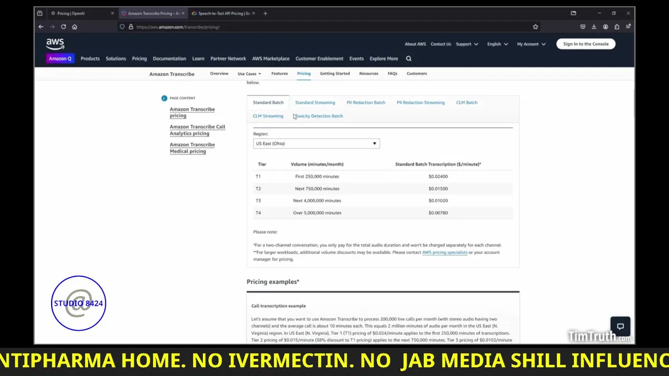Bookmark this page with the star icon
Screen dimensions: 669x376
pos(535,27)
